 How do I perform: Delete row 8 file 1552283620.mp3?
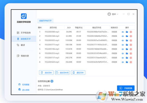pos(131,62)
